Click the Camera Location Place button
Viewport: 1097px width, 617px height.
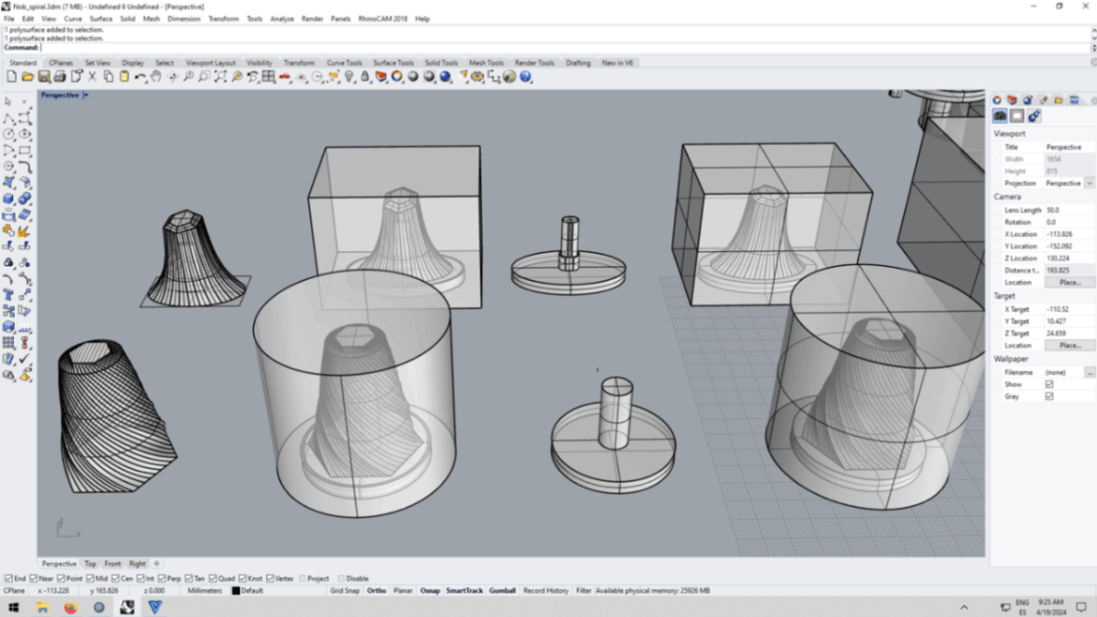1069,282
